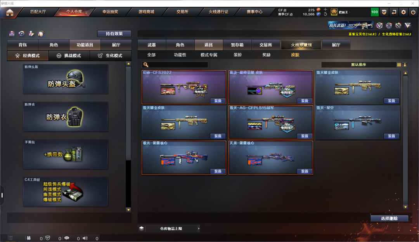The image size is (419, 242).
Task: Click the green 100 indicator
Action: (x=375, y=12)
